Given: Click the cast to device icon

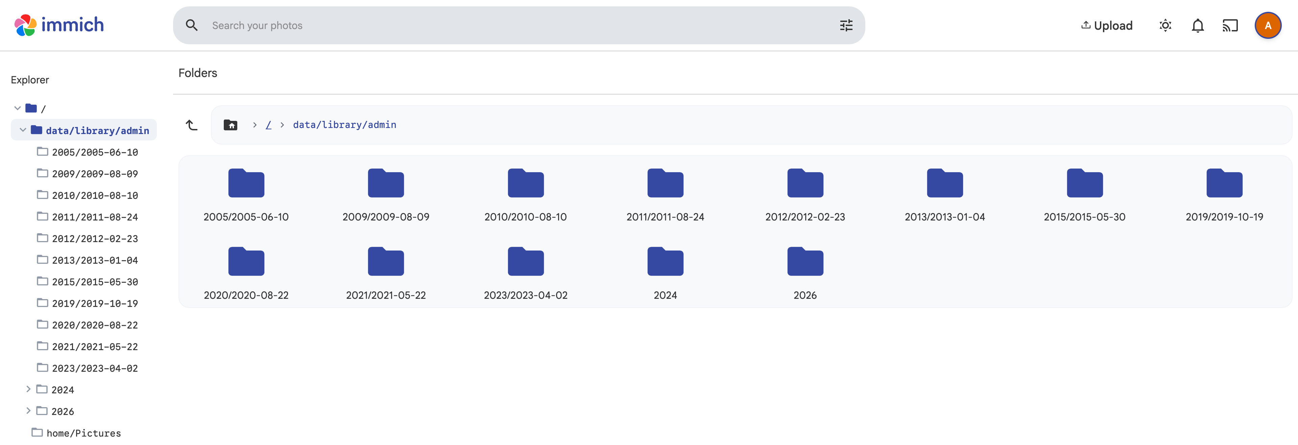Looking at the screenshot, I should click(x=1230, y=25).
